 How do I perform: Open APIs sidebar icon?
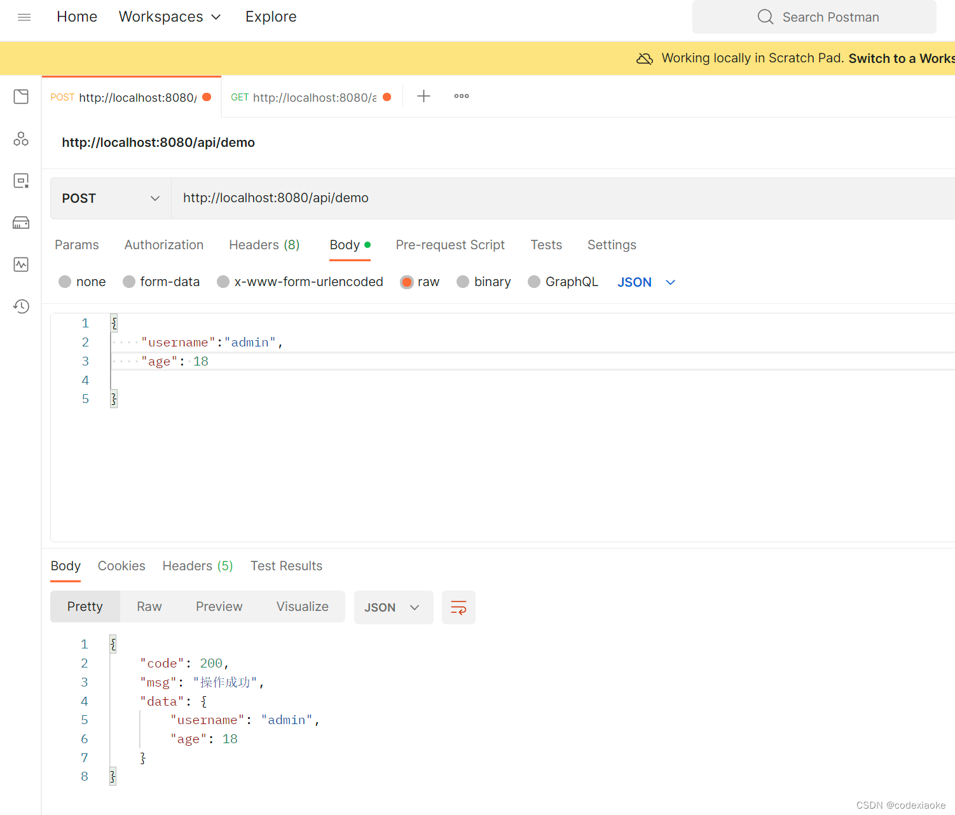pos(21,139)
